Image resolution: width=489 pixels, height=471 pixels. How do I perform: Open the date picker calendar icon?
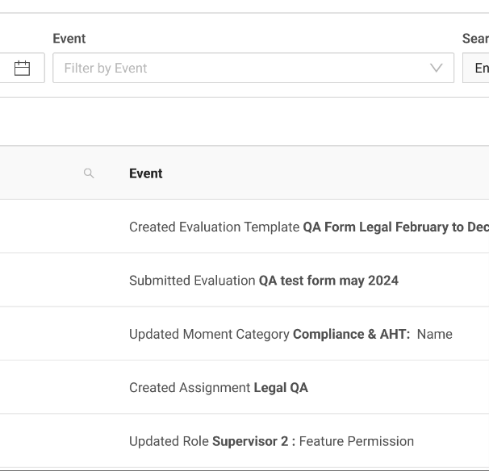[23, 69]
